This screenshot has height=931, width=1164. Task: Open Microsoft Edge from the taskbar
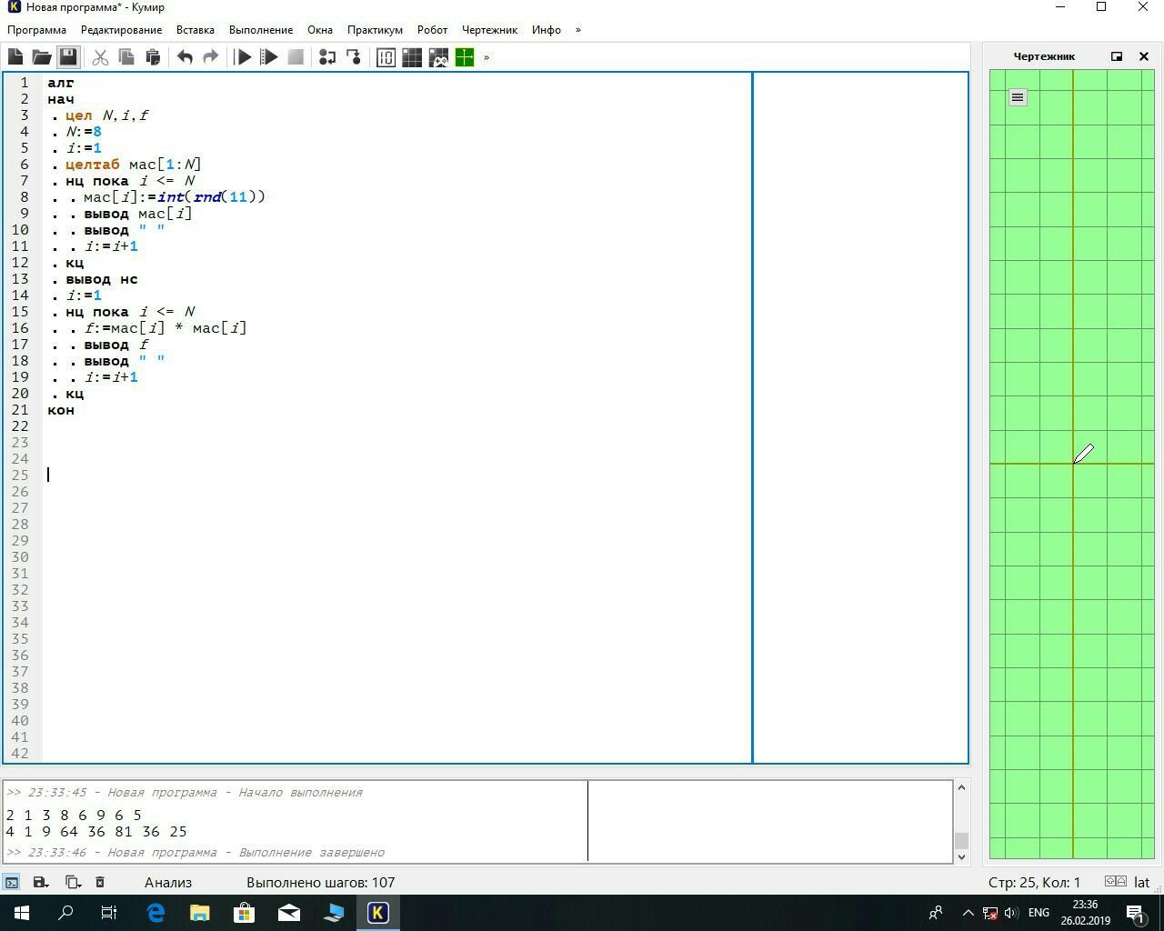156,913
